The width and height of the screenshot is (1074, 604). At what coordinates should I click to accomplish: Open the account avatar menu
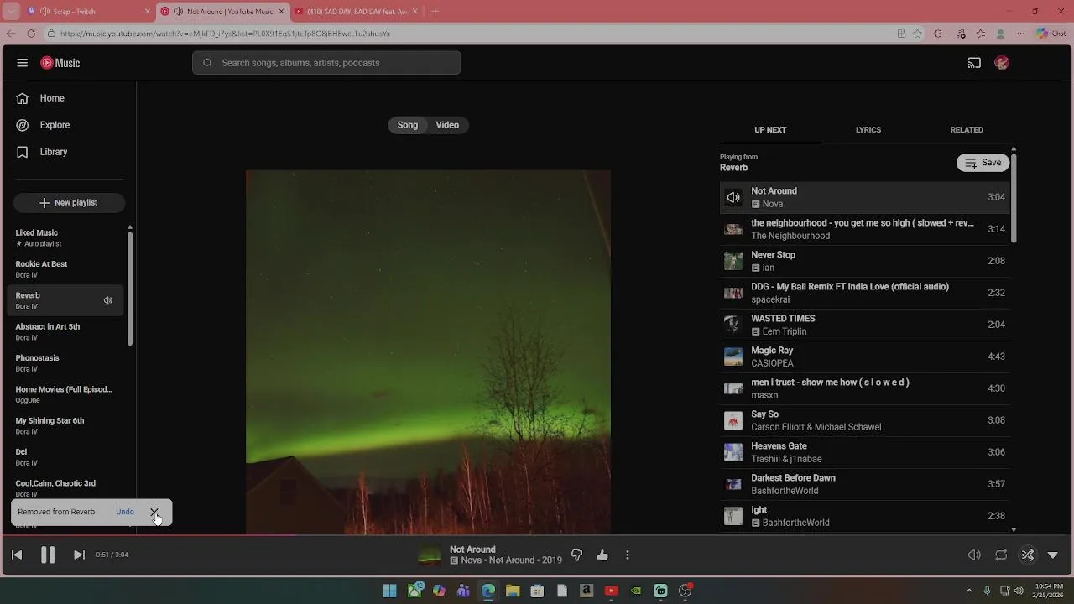[x=1002, y=63]
